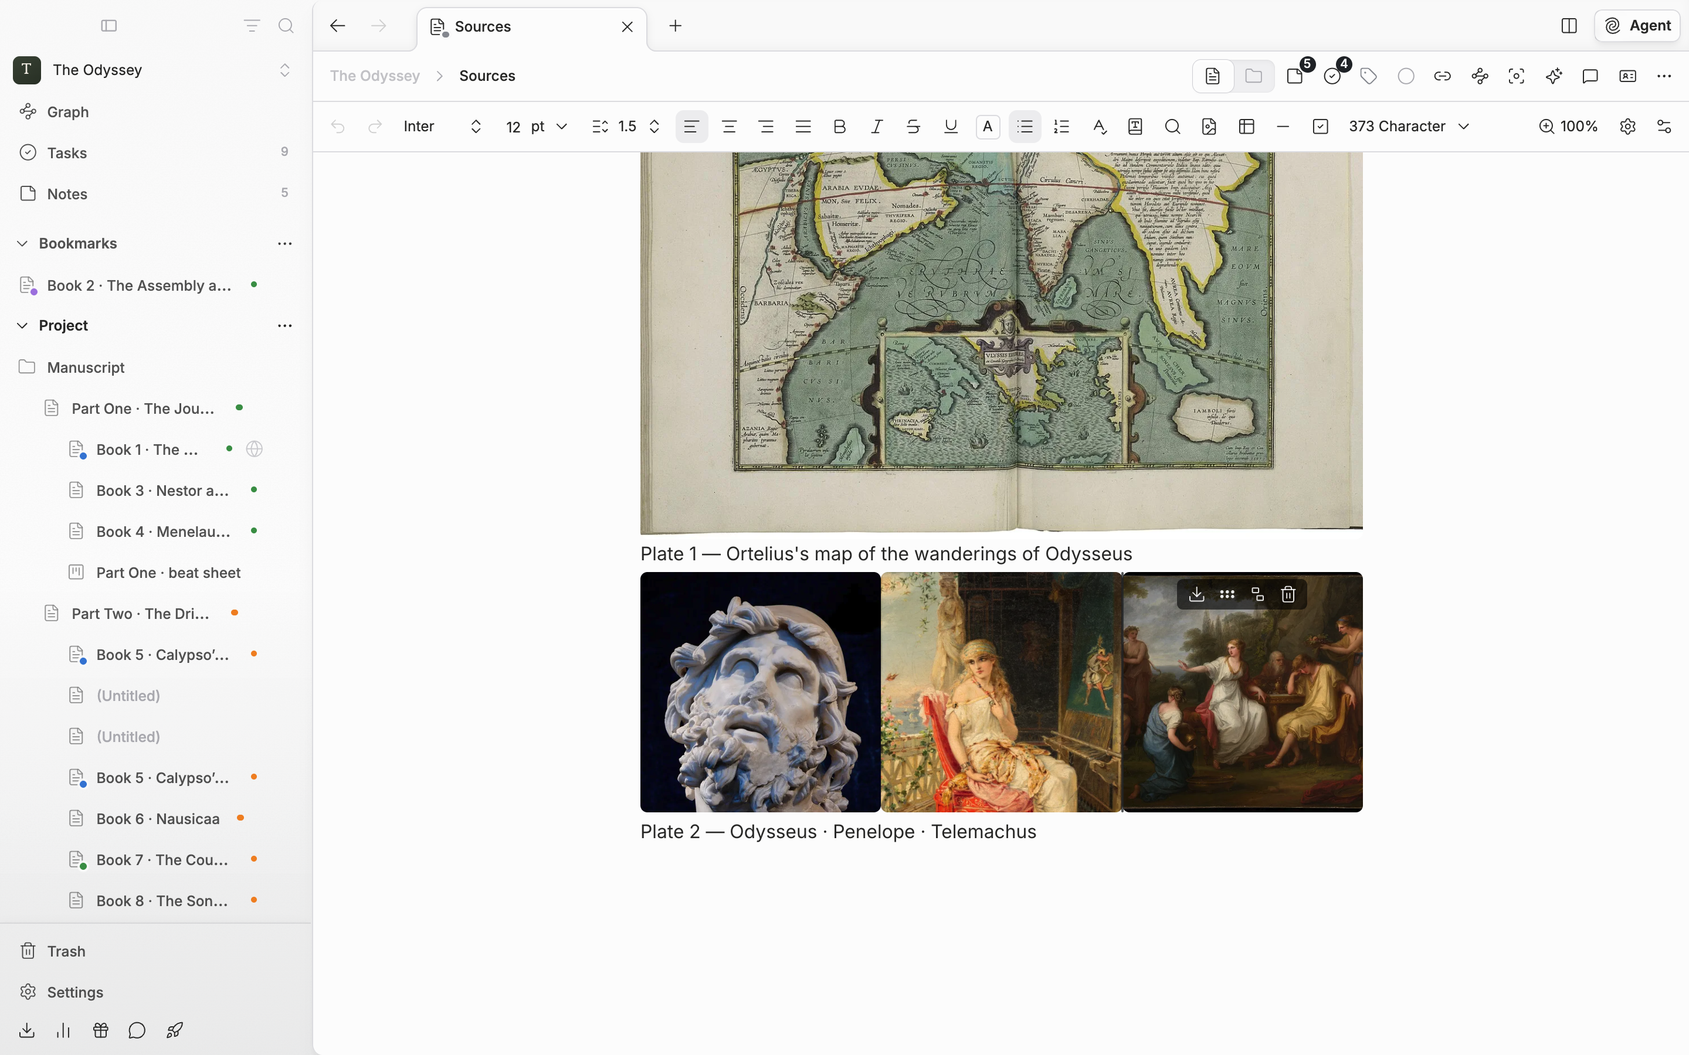Toggle italic formatting
The image size is (1689, 1055).
877,126
